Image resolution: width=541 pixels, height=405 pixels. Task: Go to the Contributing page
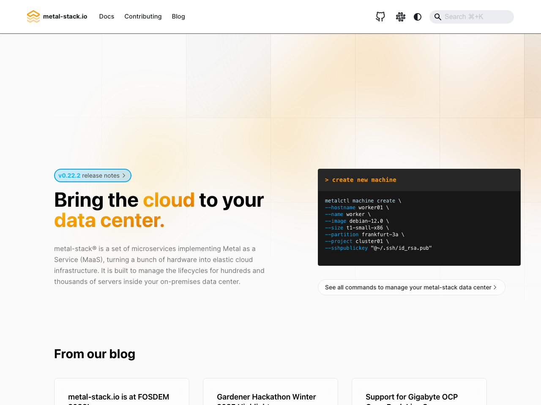(x=143, y=16)
